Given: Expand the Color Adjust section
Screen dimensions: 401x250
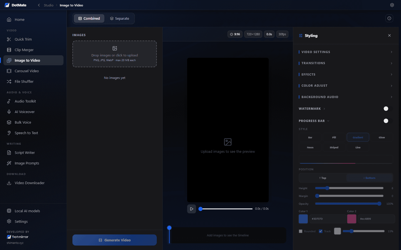Looking at the screenshot, I should point(346,86).
